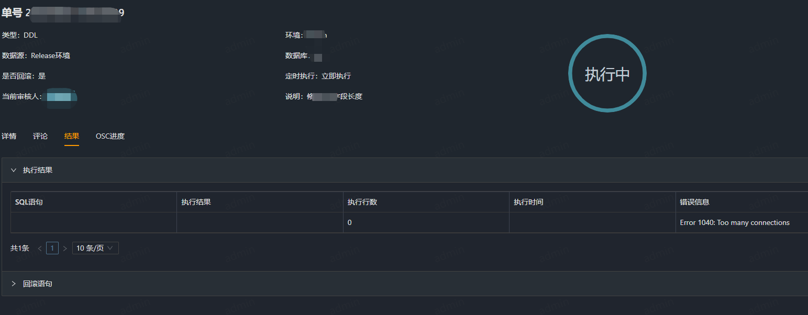Click the next page arrow in pagination
808x315 pixels.
tap(65, 248)
